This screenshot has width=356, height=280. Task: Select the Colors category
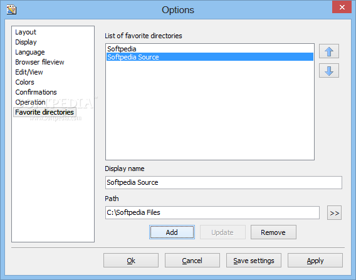tap(24, 82)
